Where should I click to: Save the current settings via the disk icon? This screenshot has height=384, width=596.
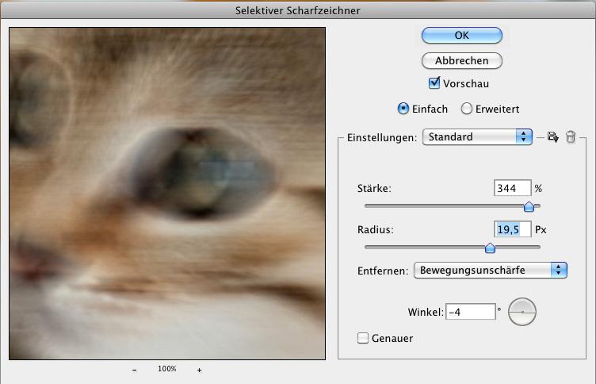(x=553, y=137)
